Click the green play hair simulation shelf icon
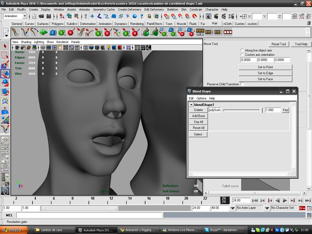 (43, 32)
